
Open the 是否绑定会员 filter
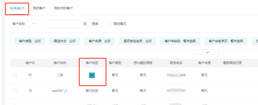[x=138, y=41]
